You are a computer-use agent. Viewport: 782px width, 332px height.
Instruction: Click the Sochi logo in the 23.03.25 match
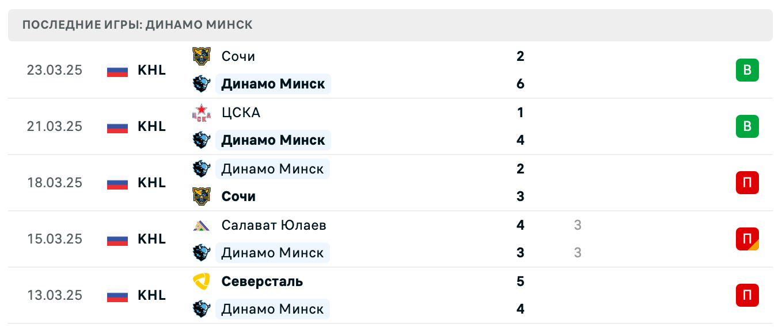click(201, 56)
